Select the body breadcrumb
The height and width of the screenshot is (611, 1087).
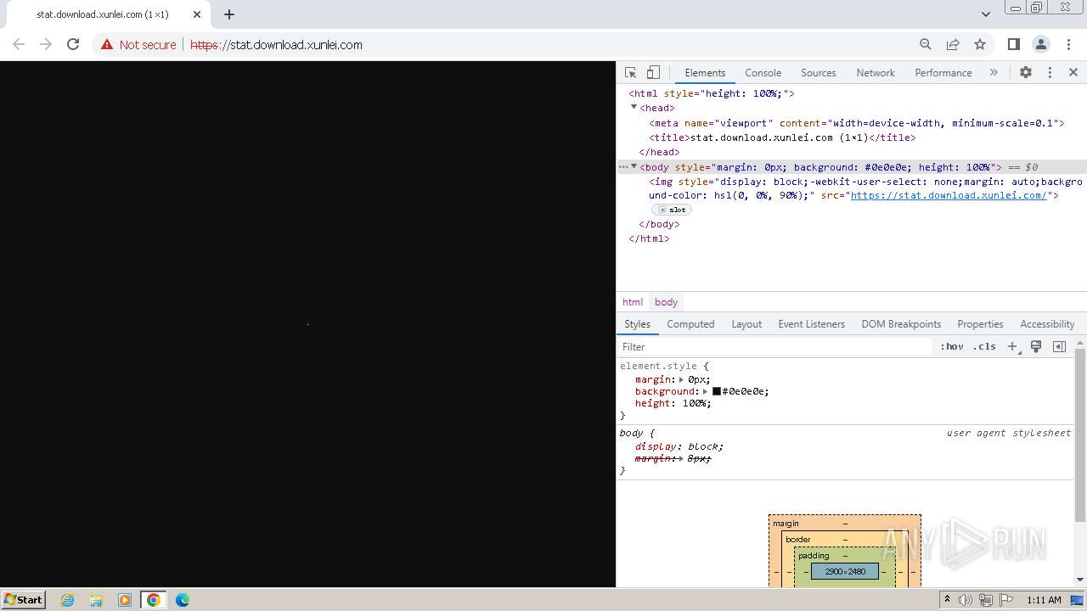point(666,302)
